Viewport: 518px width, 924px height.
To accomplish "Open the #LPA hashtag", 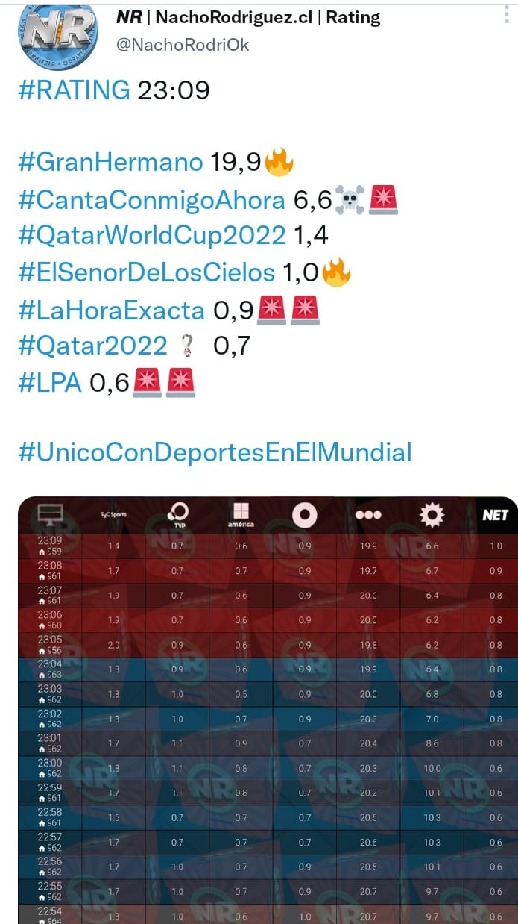I will pos(50,382).
